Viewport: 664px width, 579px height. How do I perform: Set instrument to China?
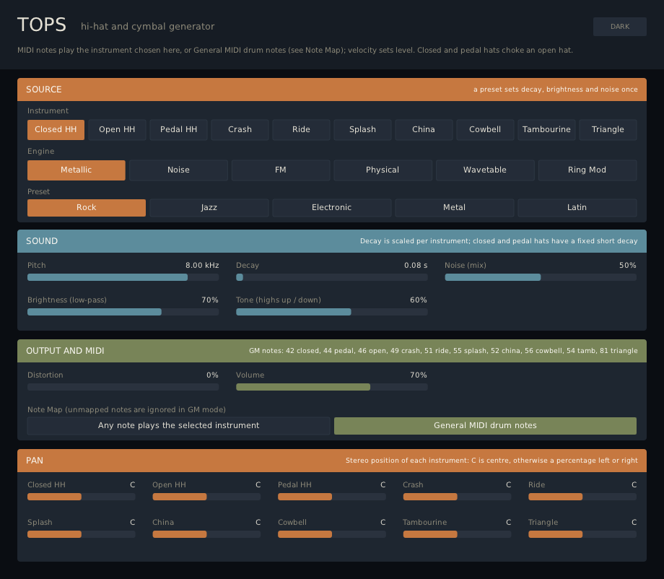tap(424, 130)
